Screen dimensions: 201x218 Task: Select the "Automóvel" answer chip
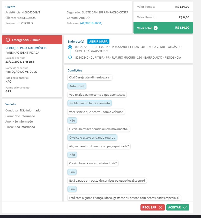pos(77,86)
